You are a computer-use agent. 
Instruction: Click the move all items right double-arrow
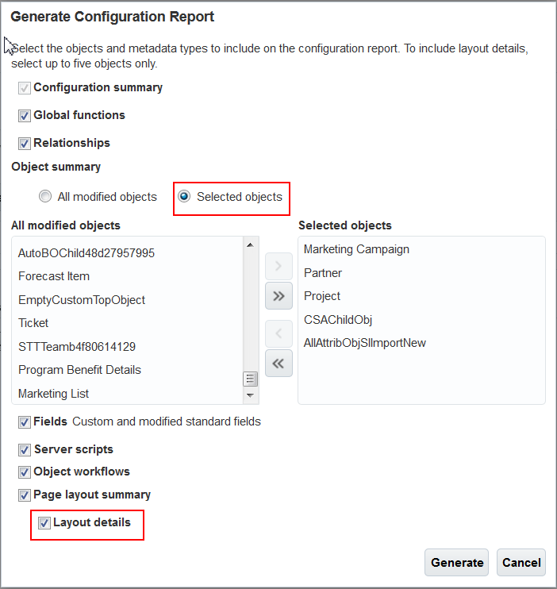(x=278, y=296)
